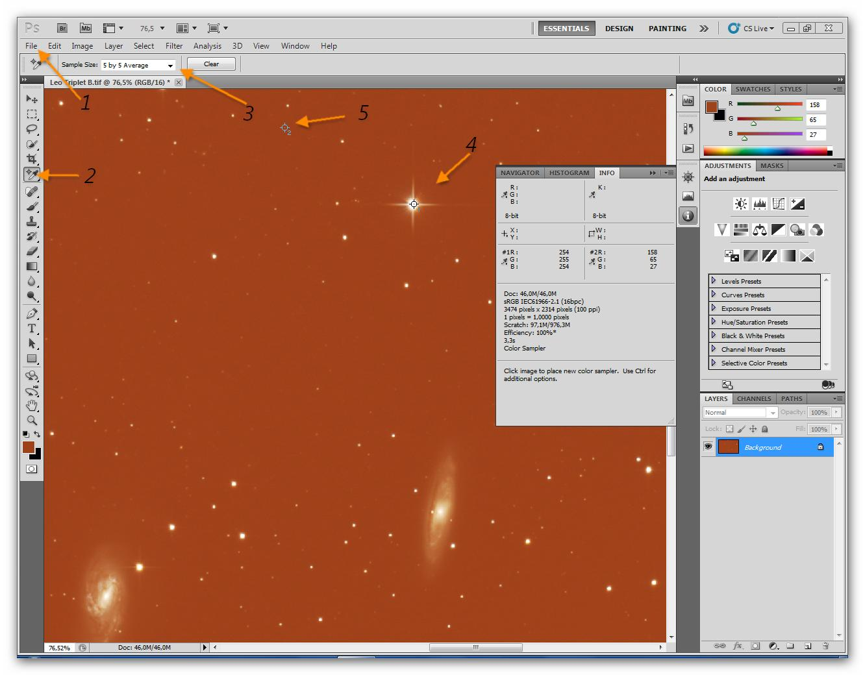Select the Move tool
The height and width of the screenshot is (675, 865).
point(31,99)
